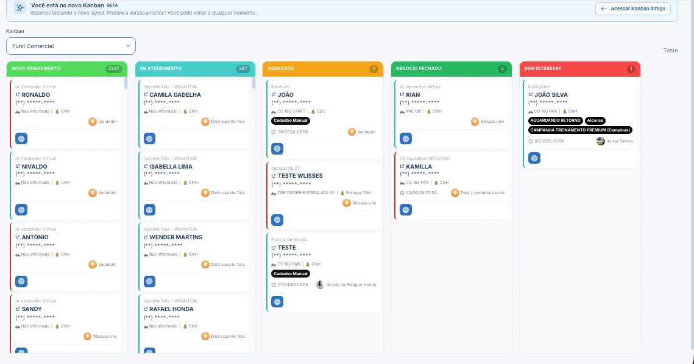
Task: Click CBR 1000RR-R FIREBLADE SP text
Action: (306, 193)
